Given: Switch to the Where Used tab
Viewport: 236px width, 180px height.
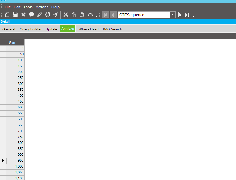Looking at the screenshot, I should pyautogui.click(x=89, y=29).
